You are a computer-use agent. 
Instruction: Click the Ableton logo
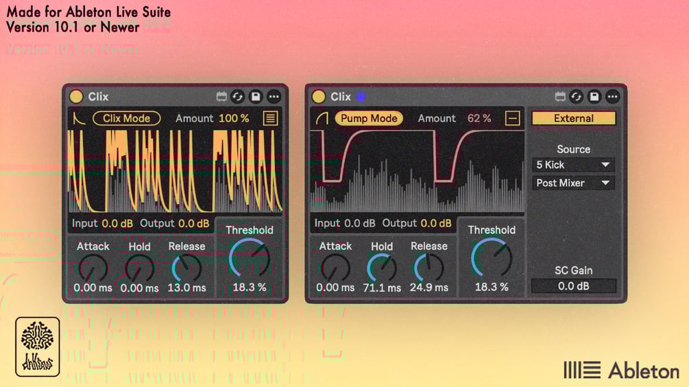tap(622, 371)
